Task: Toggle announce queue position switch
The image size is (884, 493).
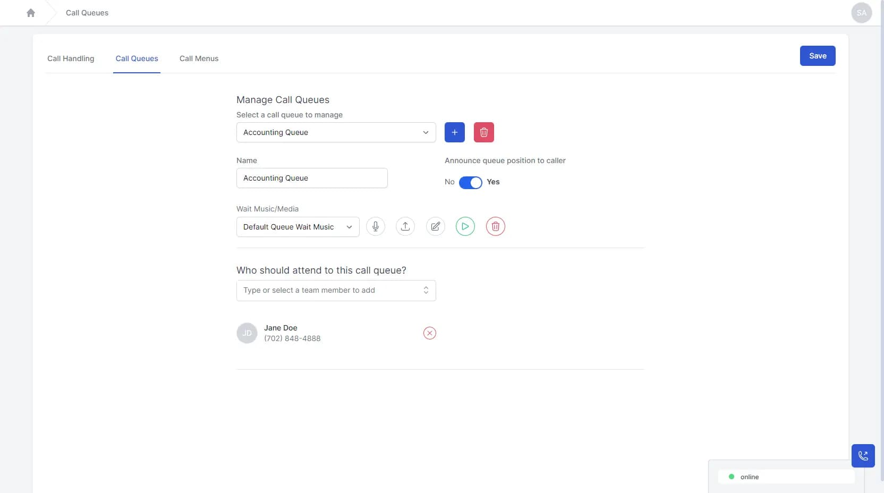Action: coord(470,182)
